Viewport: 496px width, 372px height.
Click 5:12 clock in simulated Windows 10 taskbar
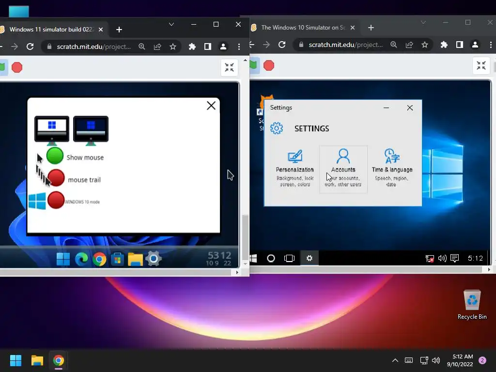point(475,259)
